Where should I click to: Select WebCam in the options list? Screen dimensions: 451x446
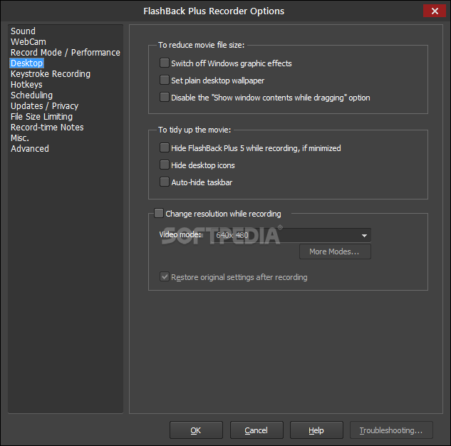[x=28, y=42]
